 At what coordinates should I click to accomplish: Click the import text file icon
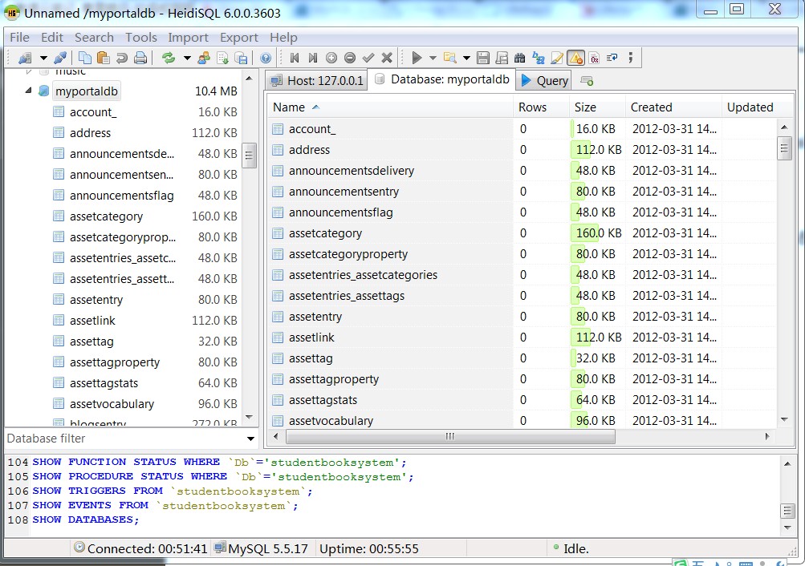222,58
